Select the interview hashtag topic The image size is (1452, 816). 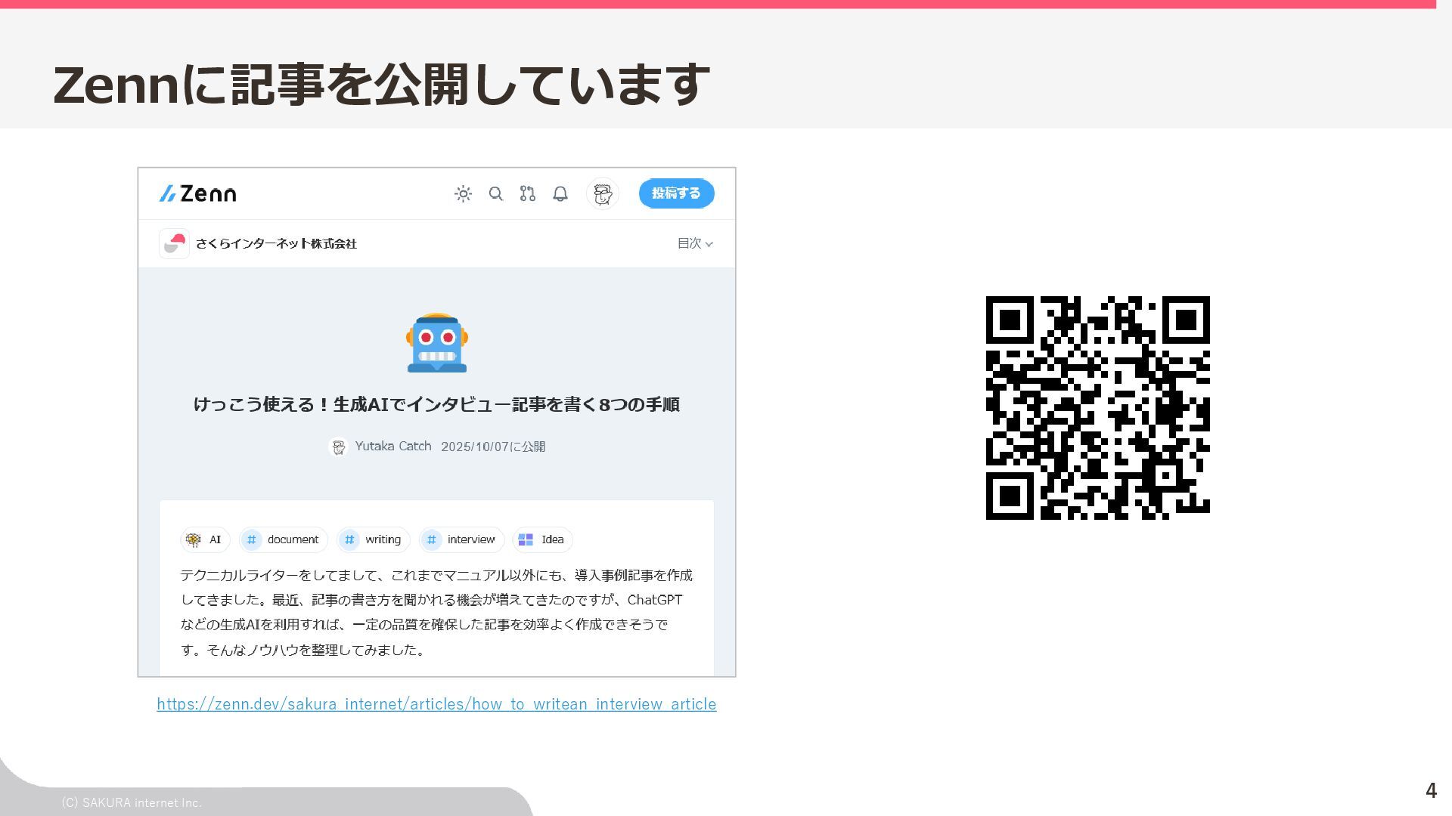[461, 539]
